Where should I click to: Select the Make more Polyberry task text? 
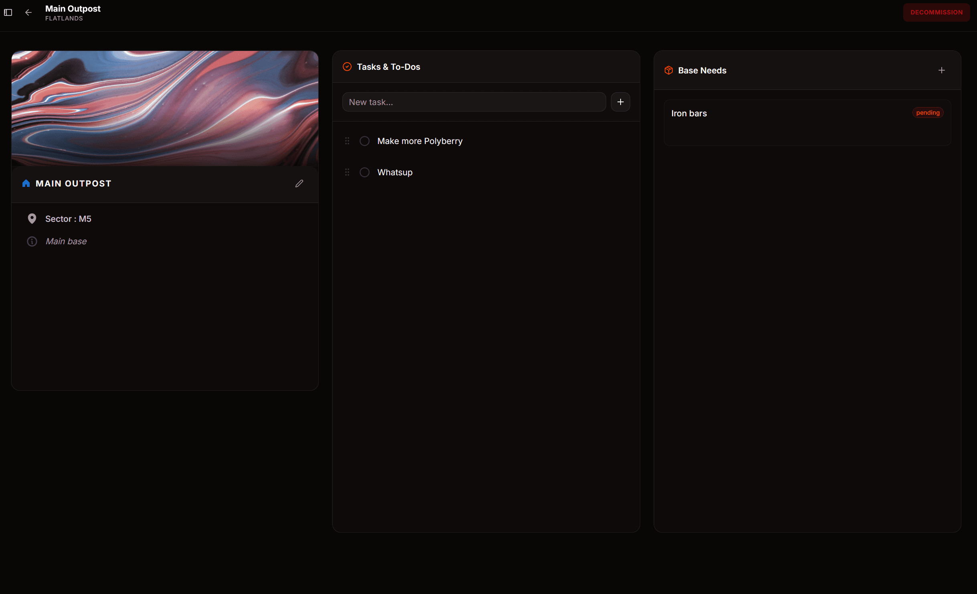click(420, 141)
